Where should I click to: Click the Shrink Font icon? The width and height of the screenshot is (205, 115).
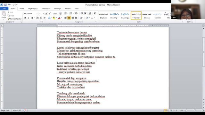tap(50, 13)
